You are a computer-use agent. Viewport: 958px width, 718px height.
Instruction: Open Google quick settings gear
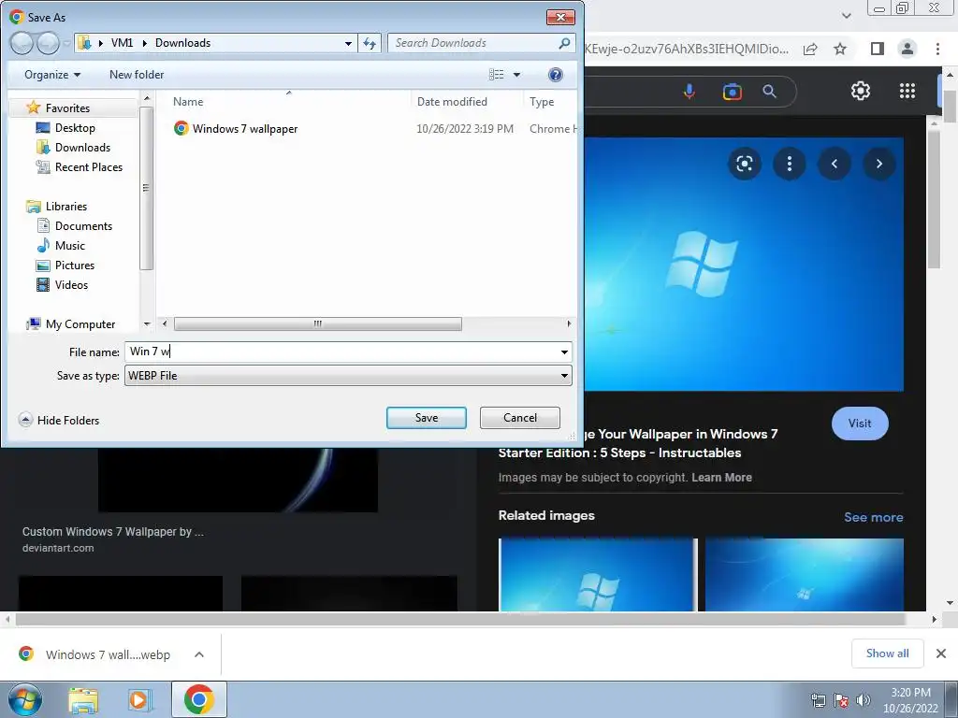pyautogui.click(x=861, y=91)
